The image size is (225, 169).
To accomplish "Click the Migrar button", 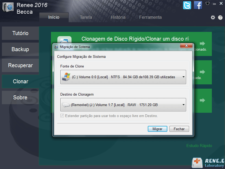I will point(157,129).
